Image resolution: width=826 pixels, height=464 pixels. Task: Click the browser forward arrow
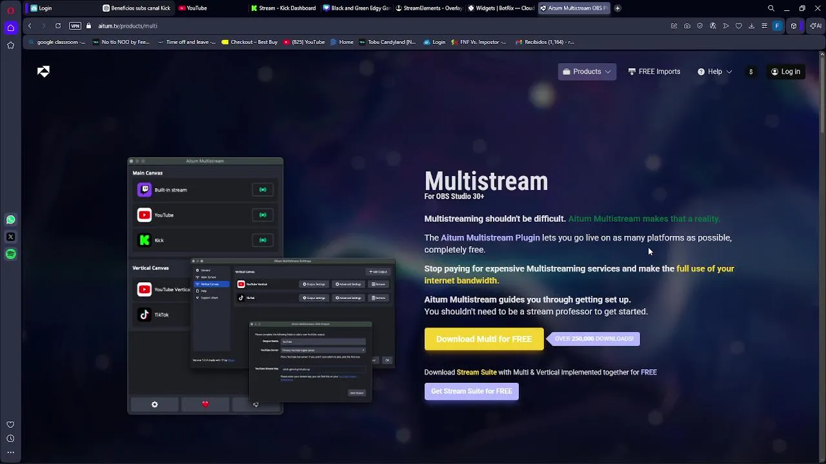[44, 26]
